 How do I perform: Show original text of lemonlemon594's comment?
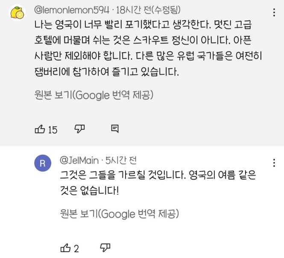(x=94, y=95)
